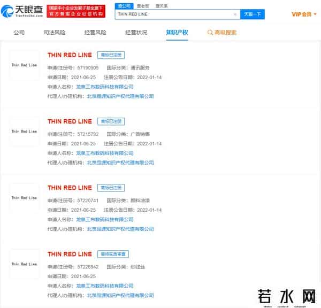Image resolution: width=321 pixels, height=308 pixels.
Task: Click 商标已注册 tag on 57215792 entry
Action: point(111,121)
